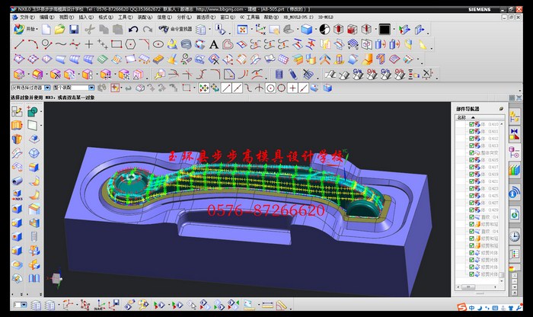Click the black background color swatch
Viewport: 533px width, 317px height.
pyautogui.click(x=385, y=29)
